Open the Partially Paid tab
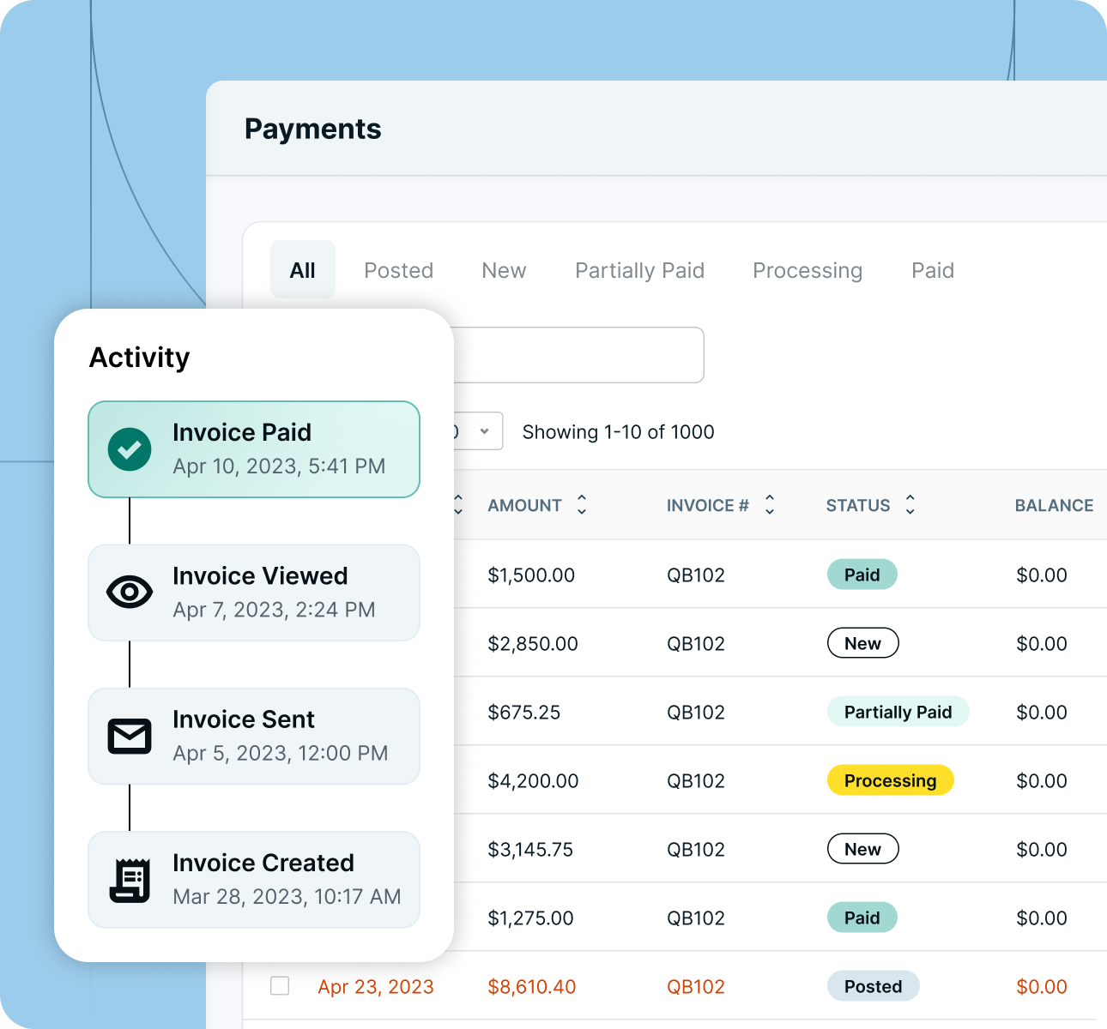Screen dimensions: 1107x1029 tap(639, 271)
